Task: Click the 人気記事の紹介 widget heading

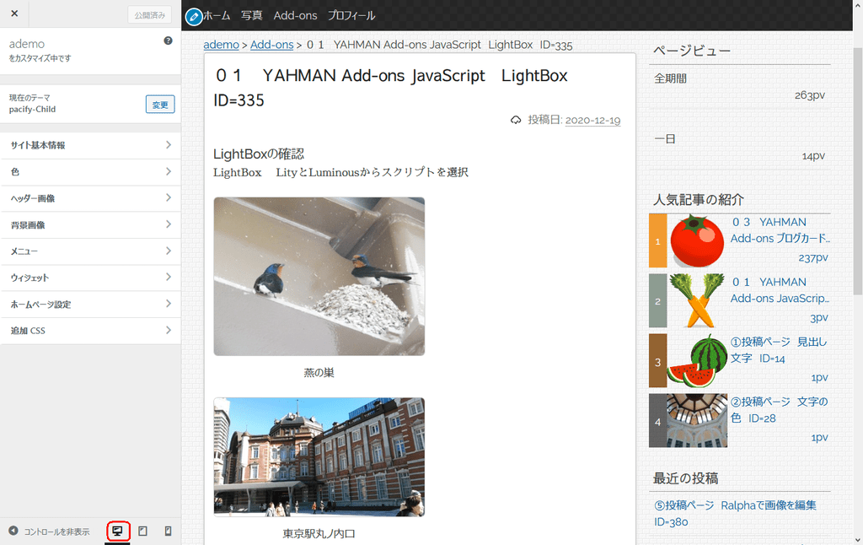Action: (x=699, y=199)
